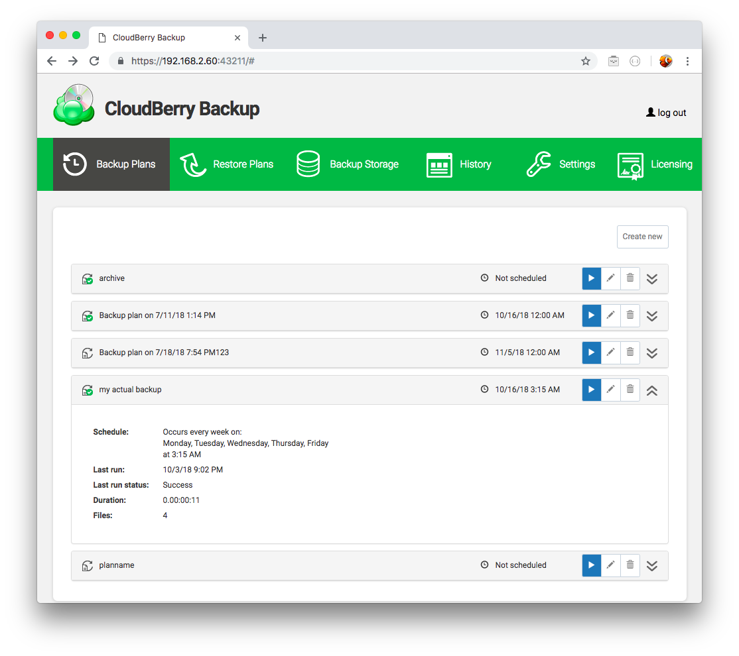Run Backup plan on 7/11/18 1:14 PM
The height and width of the screenshot is (656, 739).
[x=592, y=315]
